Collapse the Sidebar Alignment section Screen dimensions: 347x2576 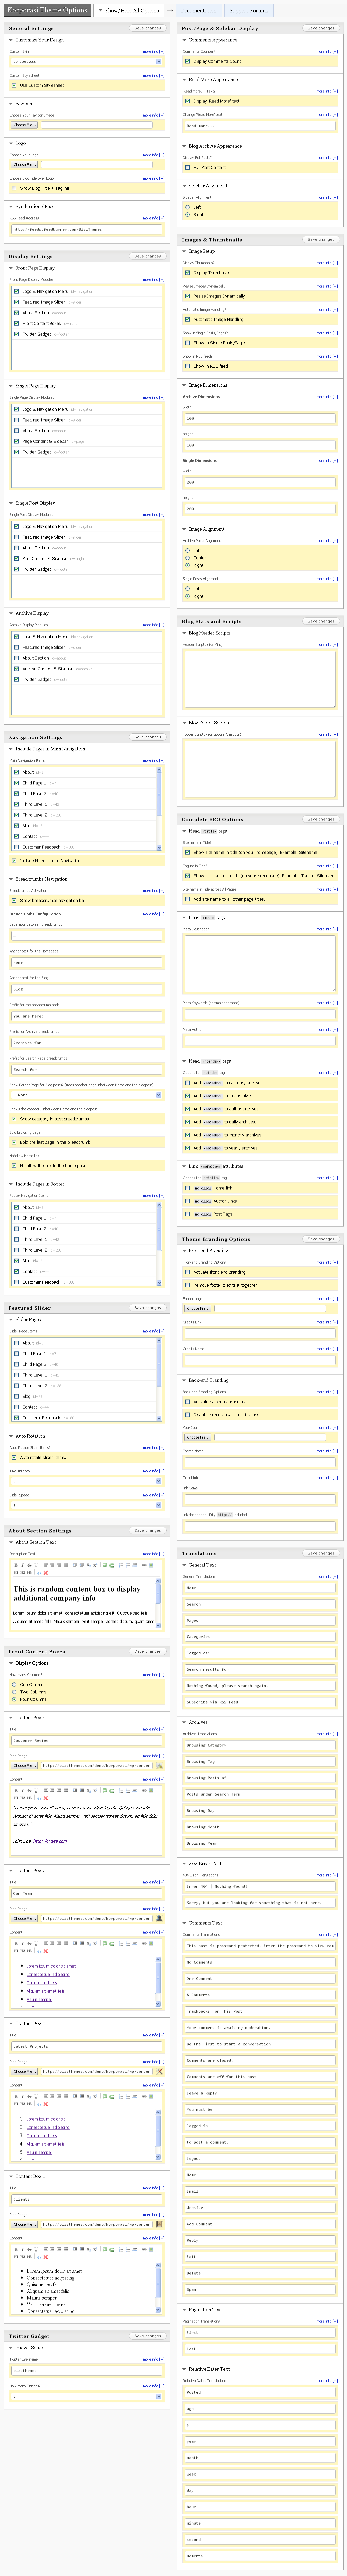click(x=184, y=186)
